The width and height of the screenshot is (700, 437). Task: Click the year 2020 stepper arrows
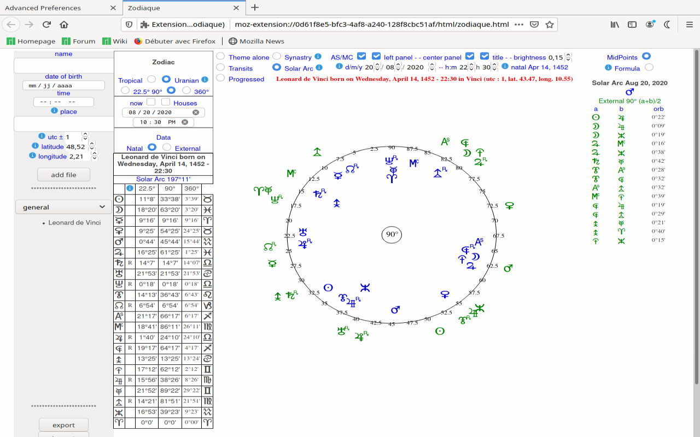tap(432, 67)
